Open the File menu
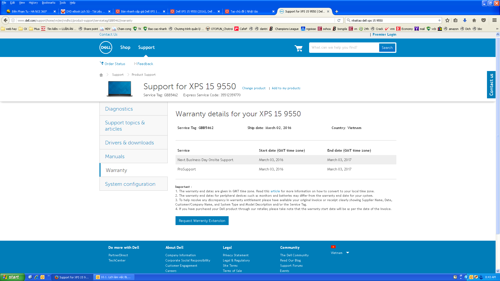This screenshot has height=281, width=500. [4, 3]
